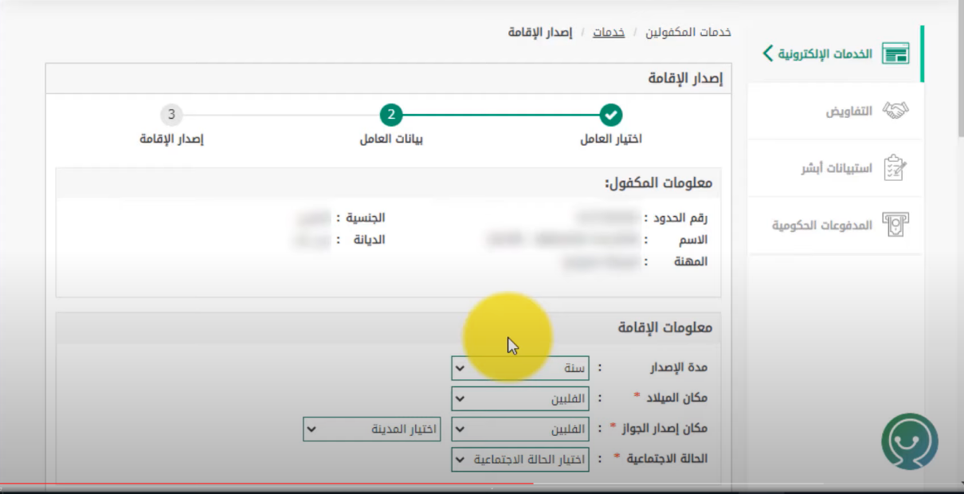
Task: Select استبيانات أبشر menu item
Action: coord(835,168)
